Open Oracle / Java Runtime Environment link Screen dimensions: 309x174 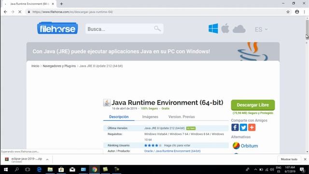pos(172,151)
